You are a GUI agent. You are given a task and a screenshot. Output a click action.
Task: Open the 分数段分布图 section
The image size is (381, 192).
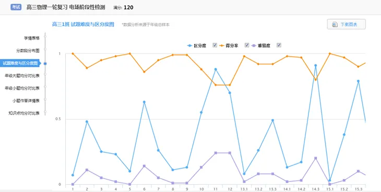click(28, 51)
